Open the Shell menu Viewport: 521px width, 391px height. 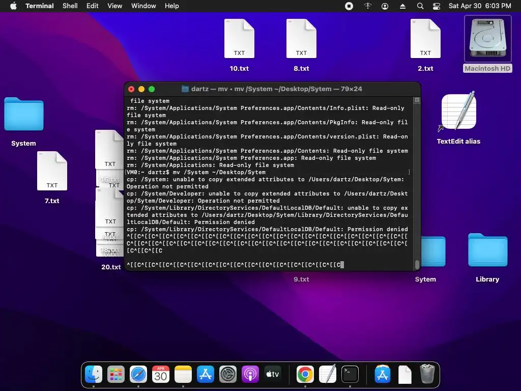pyautogui.click(x=70, y=6)
